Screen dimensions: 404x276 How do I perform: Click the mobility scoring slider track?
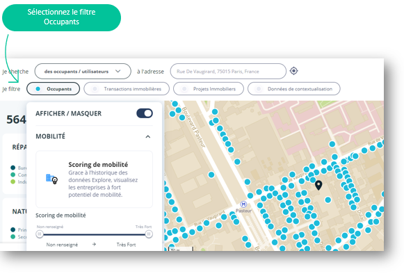[94, 234]
